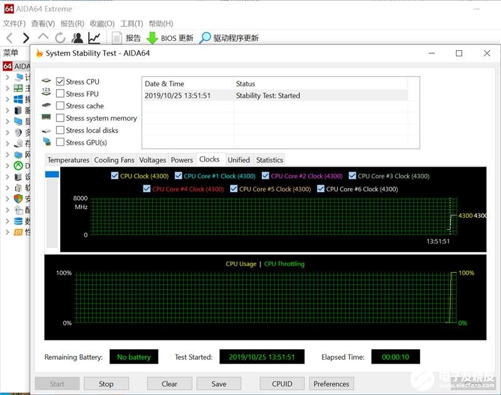The image size is (501, 395).
Task: Click the Save button
Action: (219, 384)
